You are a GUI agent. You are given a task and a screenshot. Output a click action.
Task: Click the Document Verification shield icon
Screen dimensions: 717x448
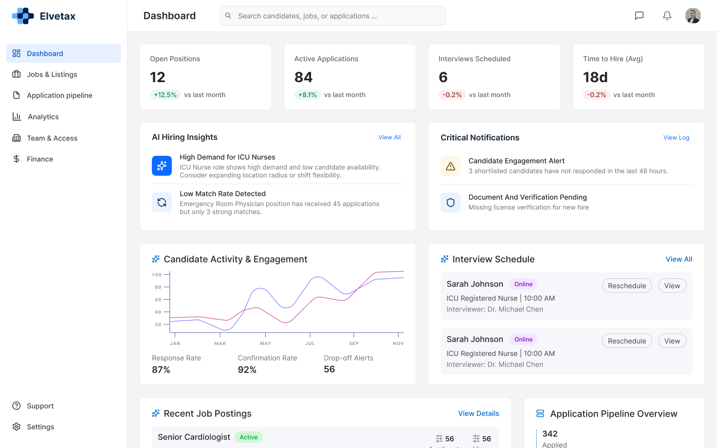(451, 203)
